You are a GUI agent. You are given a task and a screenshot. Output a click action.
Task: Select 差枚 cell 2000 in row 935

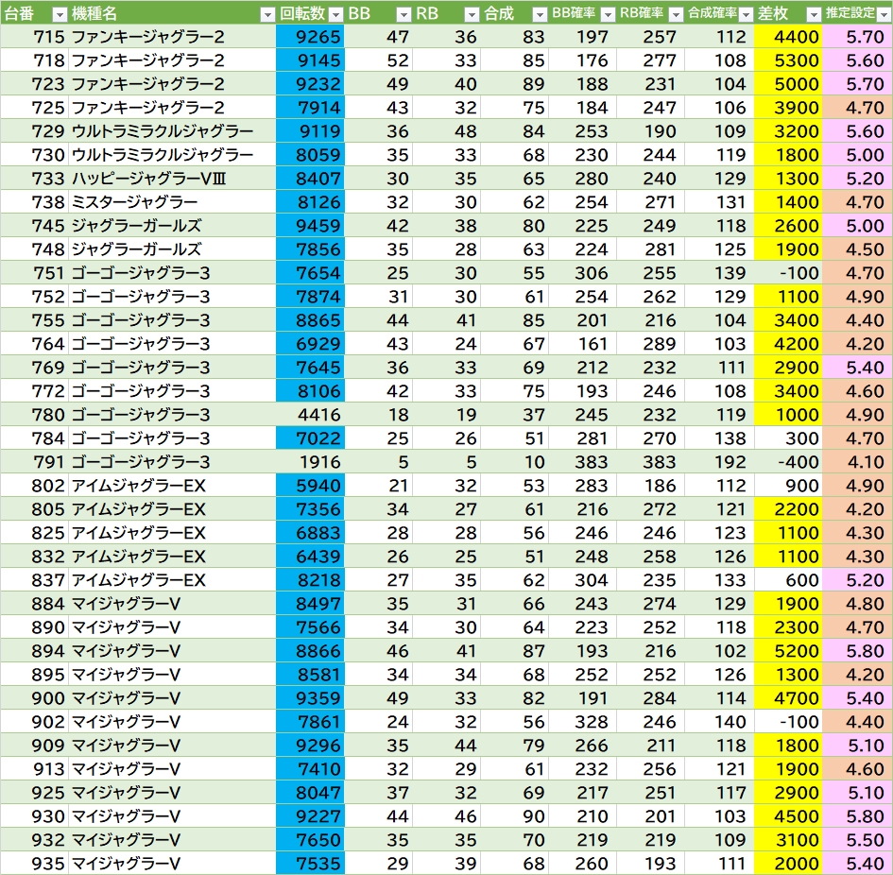[x=788, y=864]
